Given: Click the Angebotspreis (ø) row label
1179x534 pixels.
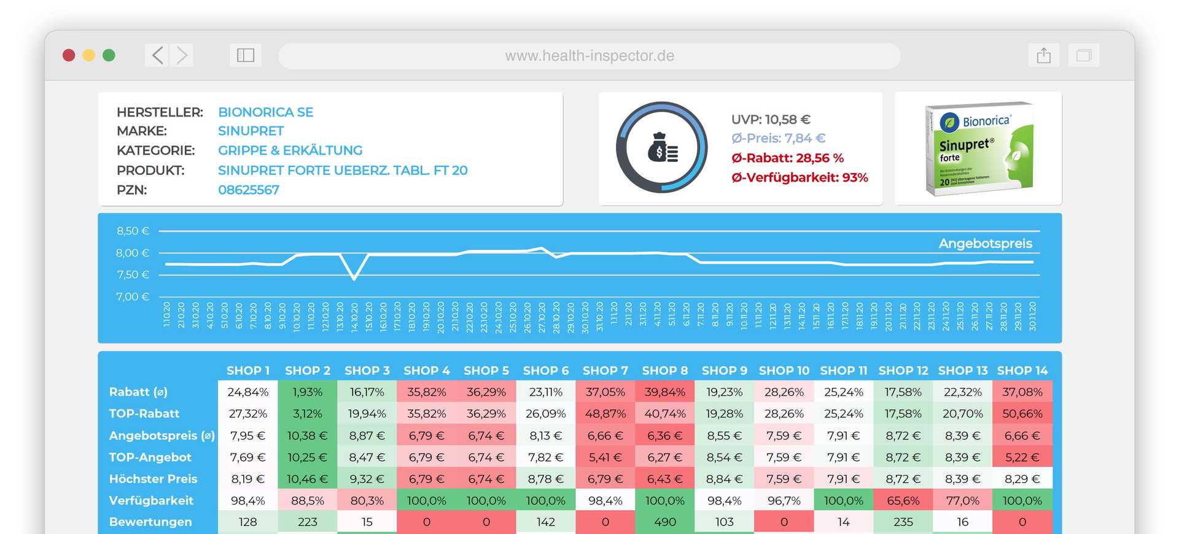Looking at the screenshot, I should pos(162,436).
